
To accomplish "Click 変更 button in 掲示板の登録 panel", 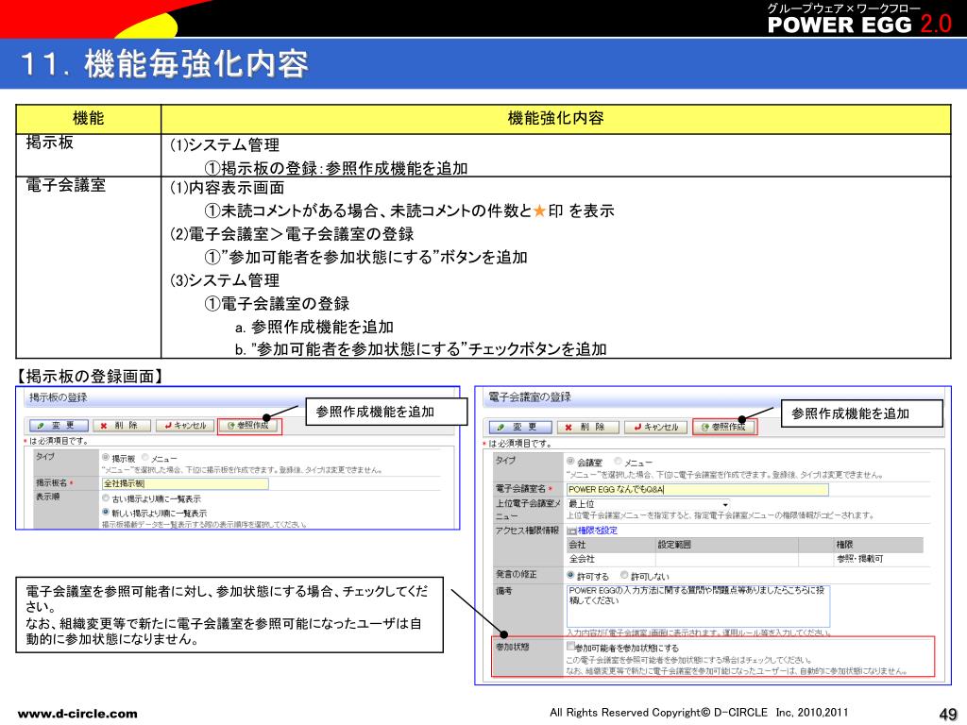I will click(x=59, y=426).
